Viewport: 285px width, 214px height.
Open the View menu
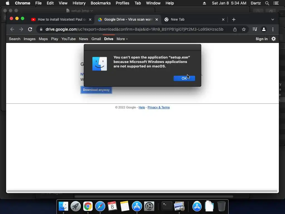63,3
